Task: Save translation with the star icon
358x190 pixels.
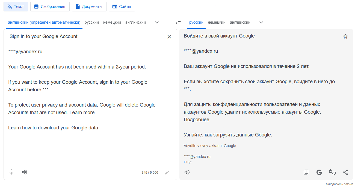Action: click(345, 36)
